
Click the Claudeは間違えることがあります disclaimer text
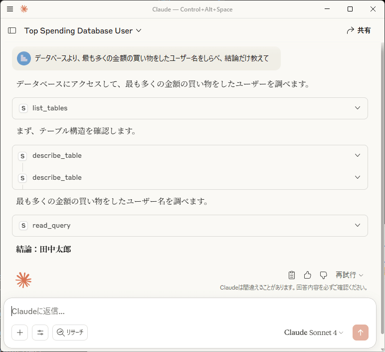tap(294, 288)
